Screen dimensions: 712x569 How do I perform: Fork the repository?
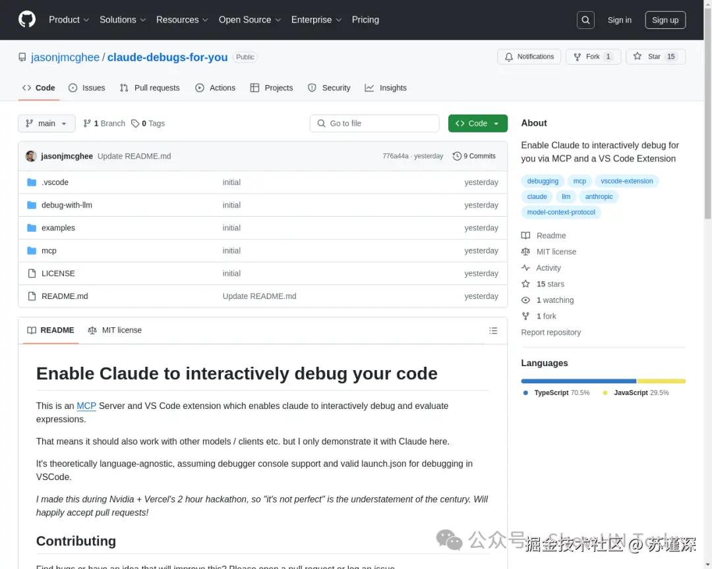(593, 57)
